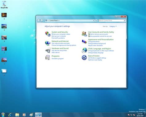146x117 pixels.
Task: Click Review your computer's status link
Action: click(x=61, y=34)
